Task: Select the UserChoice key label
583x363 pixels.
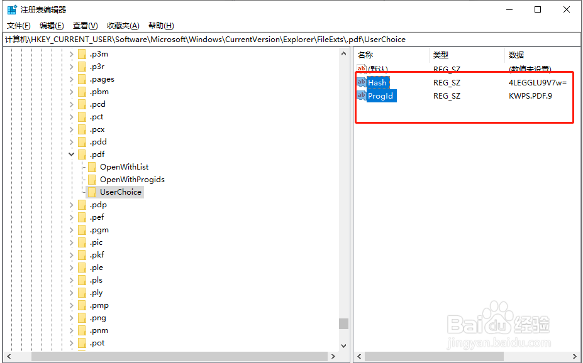Action: click(x=121, y=192)
